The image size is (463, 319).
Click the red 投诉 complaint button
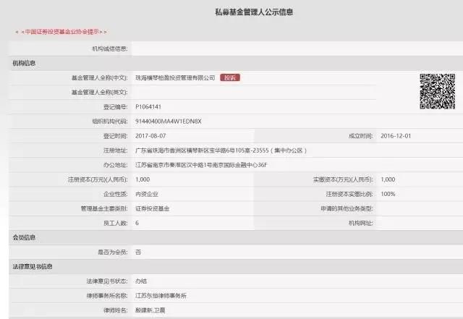pyautogui.click(x=230, y=77)
